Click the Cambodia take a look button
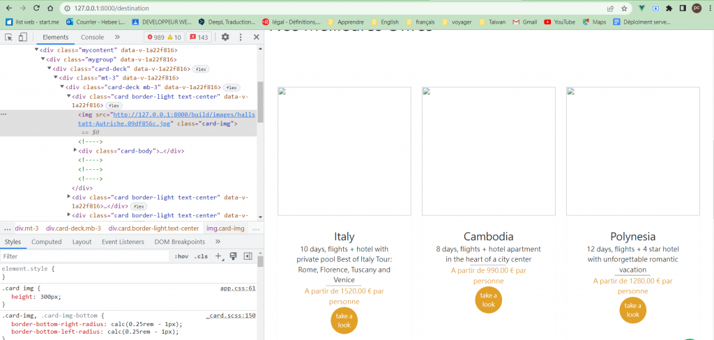This screenshot has width=714, height=340. [x=489, y=300]
